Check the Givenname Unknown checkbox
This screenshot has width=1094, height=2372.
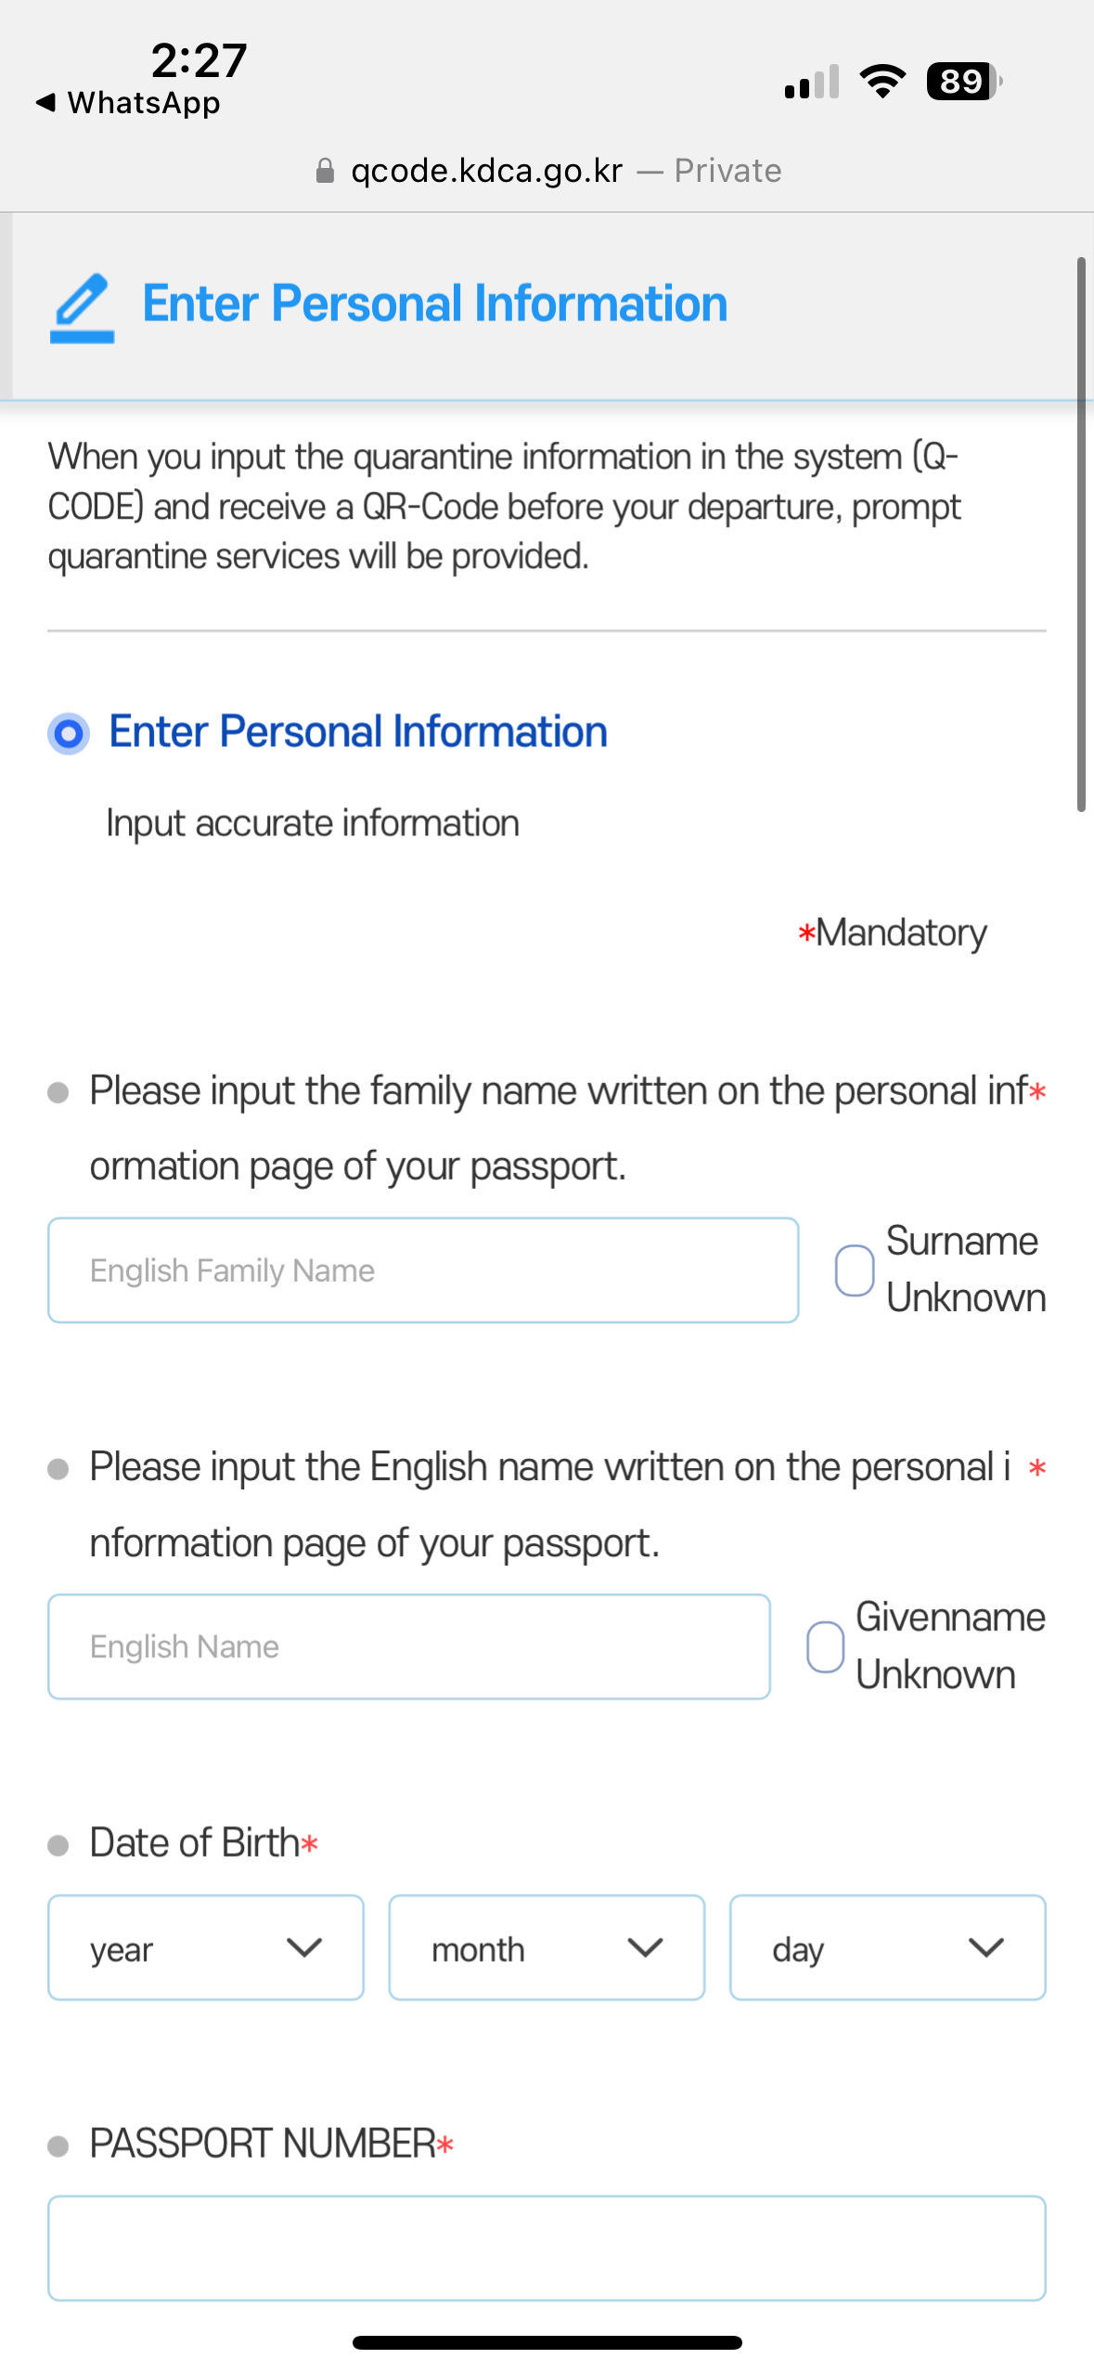pyautogui.click(x=825, y=1646)
